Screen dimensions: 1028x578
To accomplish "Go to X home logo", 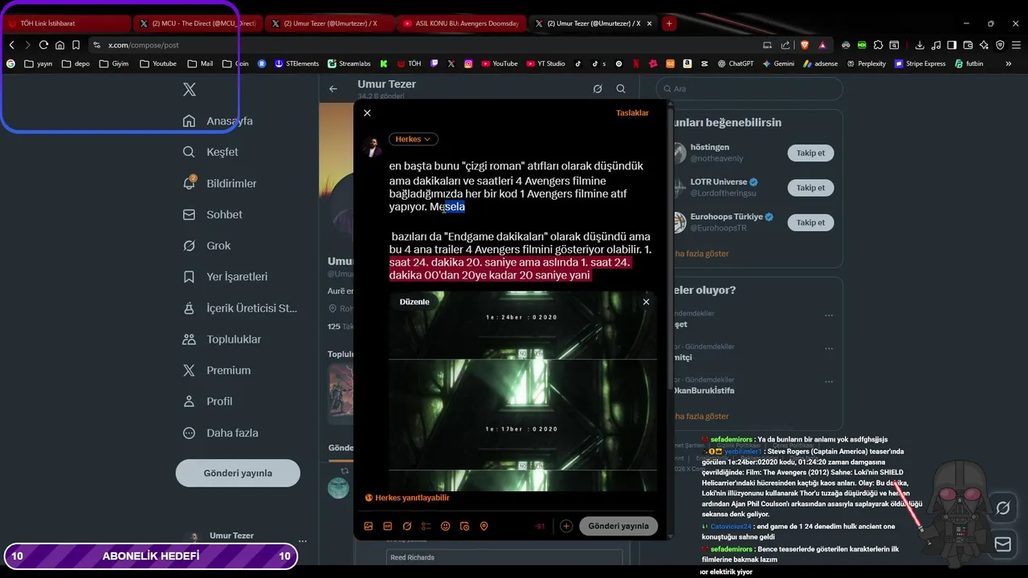I will tap(190, 89).
